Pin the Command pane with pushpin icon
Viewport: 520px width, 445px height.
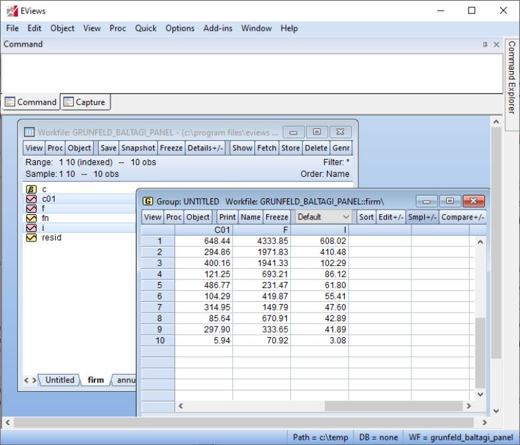[x=485, y=45]
